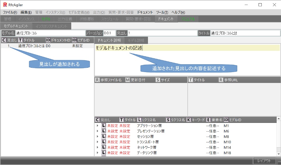This screenshot has height=165, width=281.
Task: Switch to the マニュアル tab
Action: [188, 19]
